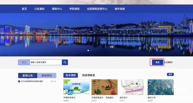193x103 pixels.
Task: Click the numbered badge beside the news item
Action: [19, 81]
